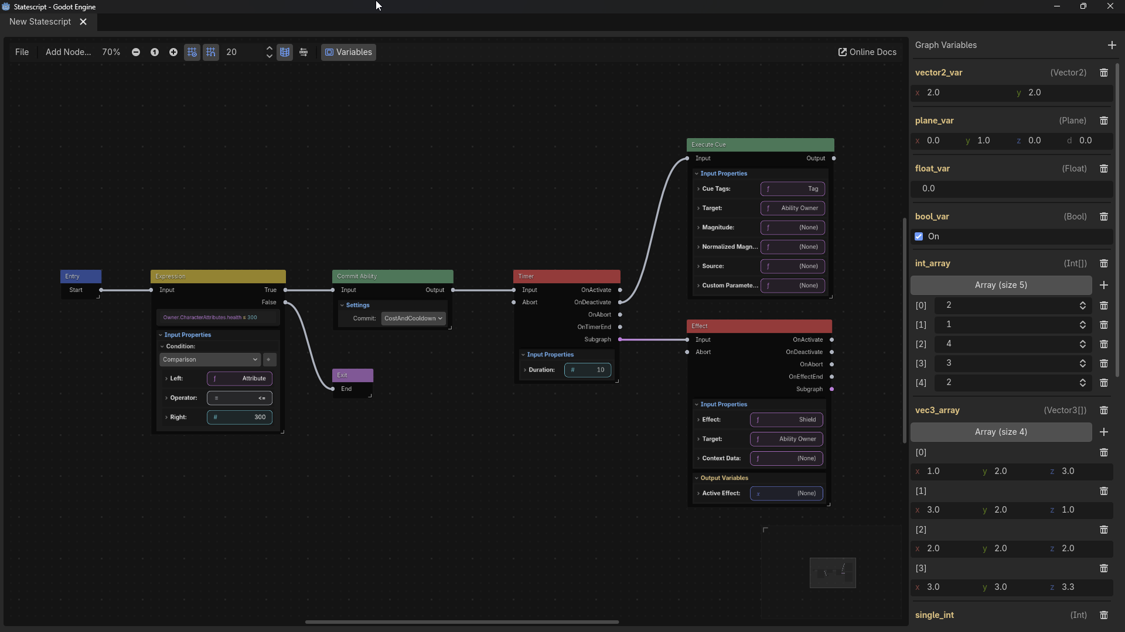Select the New Statescript tab
Viewport: 1125px width, 632px height.
pyautogui.click(x=40, y=22)
